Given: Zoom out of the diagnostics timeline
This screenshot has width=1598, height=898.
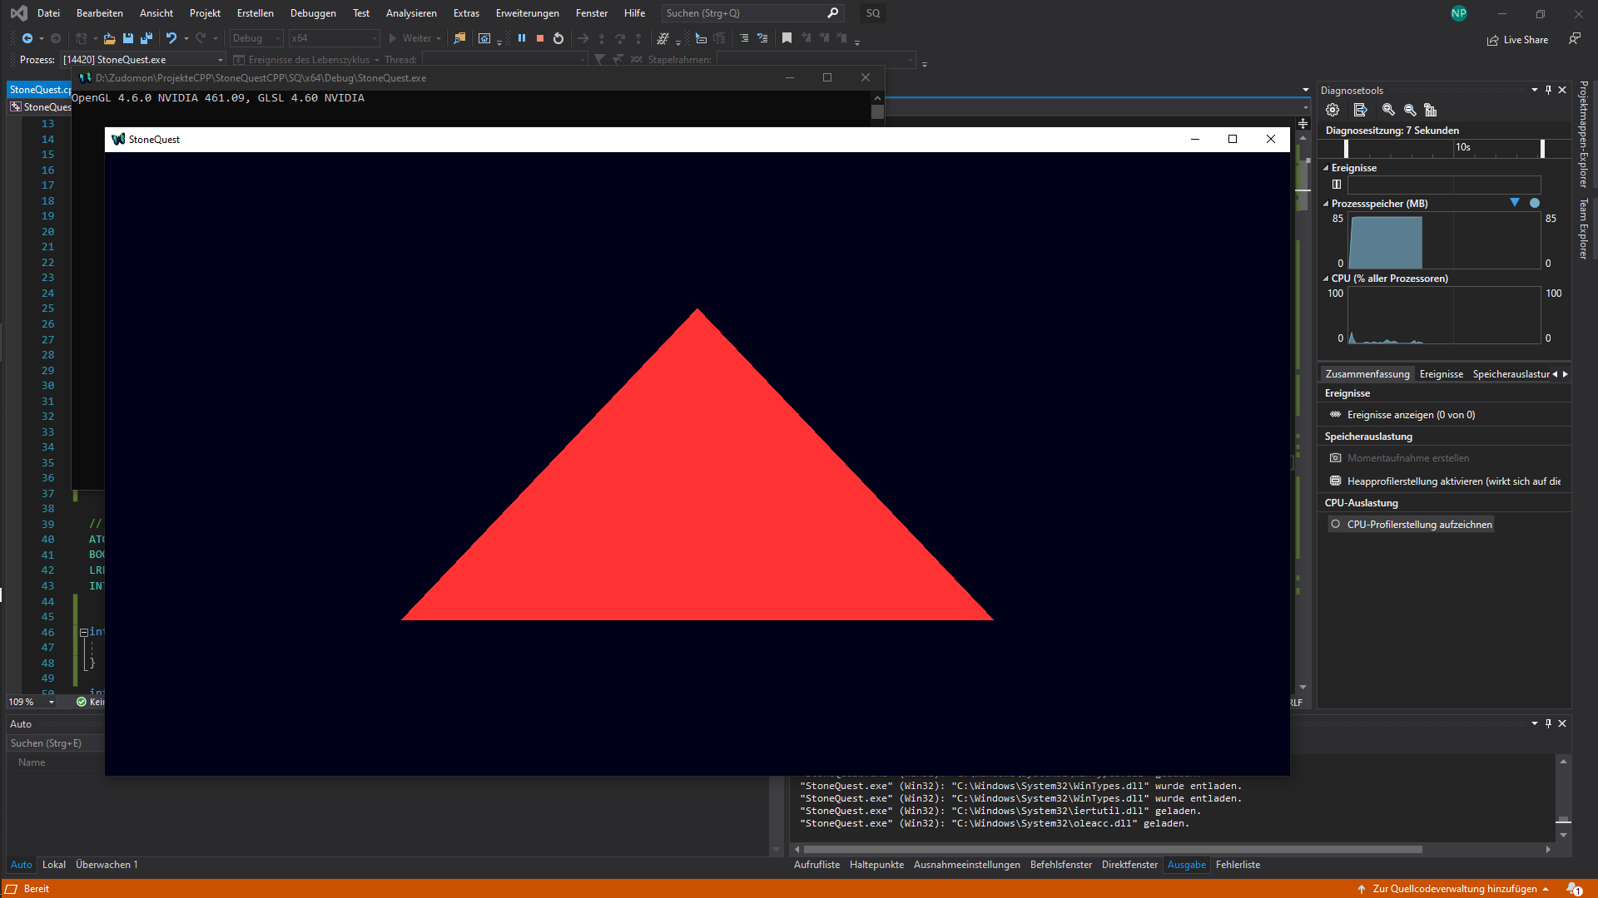Looking at the screenshot, I should tap(1410, 110).
